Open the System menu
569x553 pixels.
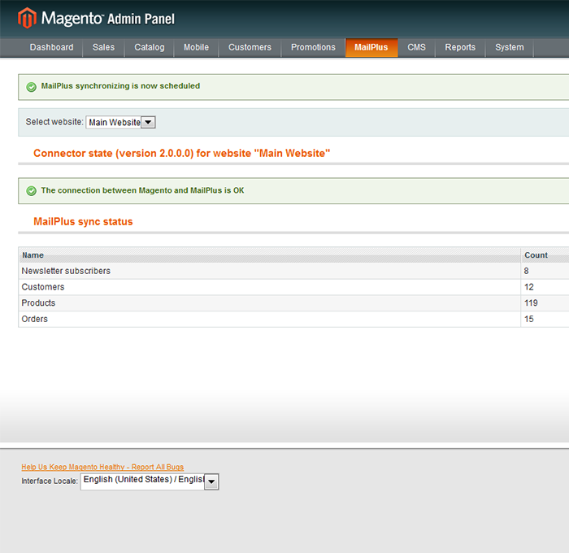tap(510, 47)
